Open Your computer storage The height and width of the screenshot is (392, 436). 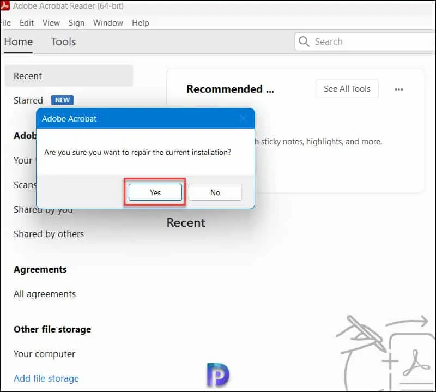[x=44, y=354]
